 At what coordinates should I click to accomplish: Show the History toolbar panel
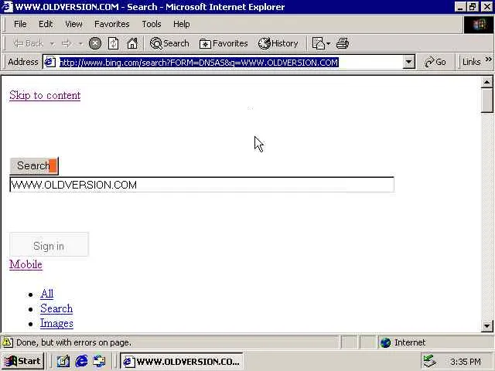click(278, 43)
